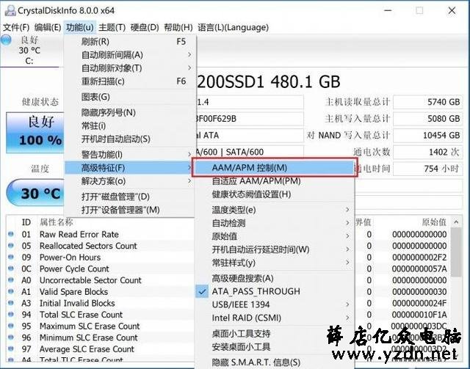Viewport: 470px width, 369px height.
Task: Click the SMART list scrollbar thumb
Action: click(456, 252)
